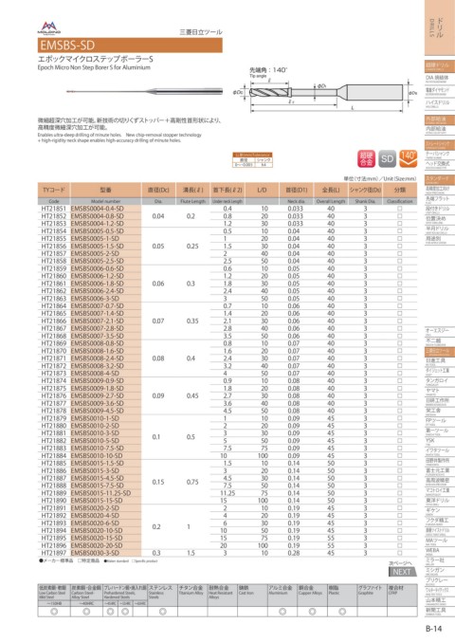Open the ヘッド交換式 side tab

pyautogui.click(x=440, y=165)
